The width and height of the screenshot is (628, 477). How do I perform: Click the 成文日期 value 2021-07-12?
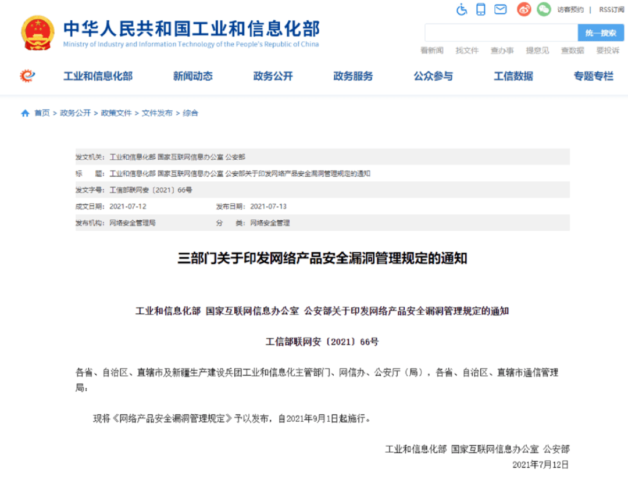click(x=128, y=206)
